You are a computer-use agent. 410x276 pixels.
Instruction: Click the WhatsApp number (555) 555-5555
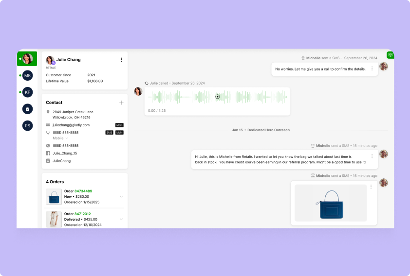(x=66, y=146)
